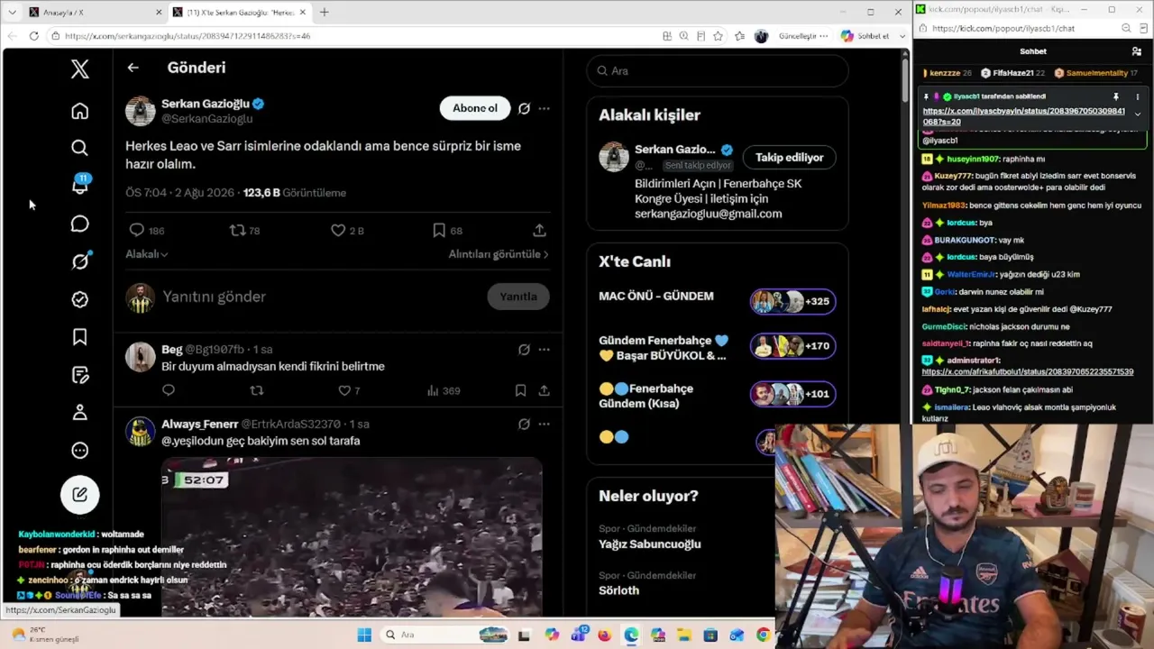1154x649 pixels.
Task: Open the weather widget showing 26°C
Action: tap(43, 635)
